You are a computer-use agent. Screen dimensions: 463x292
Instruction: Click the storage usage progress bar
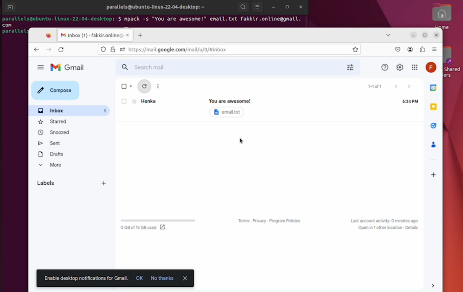(158, 221)
